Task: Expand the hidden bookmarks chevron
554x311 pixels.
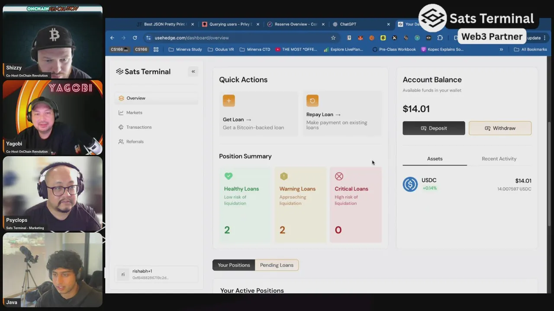Action: point(501,49)
